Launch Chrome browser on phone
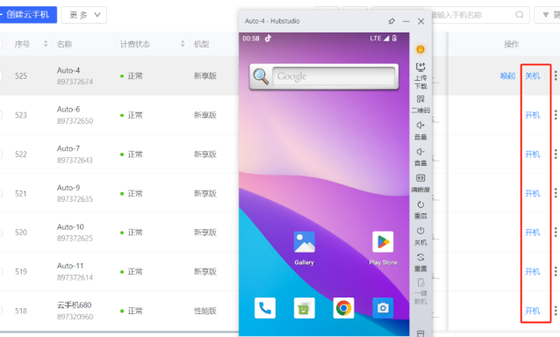Screen dimensions: 560x337 click(343, 308)
